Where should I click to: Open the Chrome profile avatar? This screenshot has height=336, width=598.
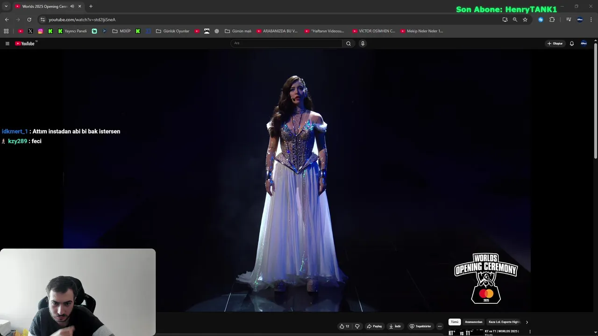tap(580, 20)
